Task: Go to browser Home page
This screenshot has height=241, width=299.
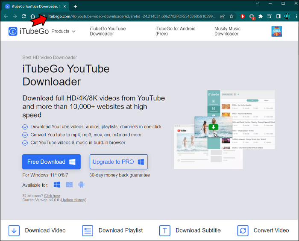Action: (32, 16)
